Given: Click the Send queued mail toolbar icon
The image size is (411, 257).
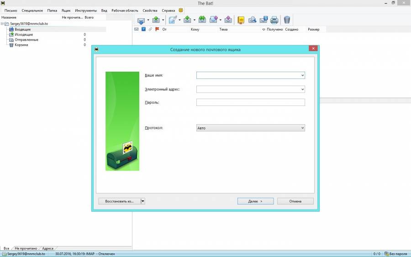Looking at the screenshot, I should point(156,20).
